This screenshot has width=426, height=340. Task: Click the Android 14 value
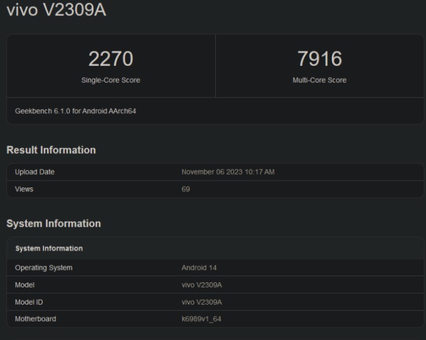[x=199, y=267]
